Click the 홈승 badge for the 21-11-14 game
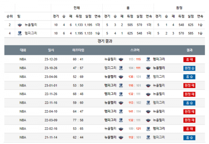 coord(189,138)
